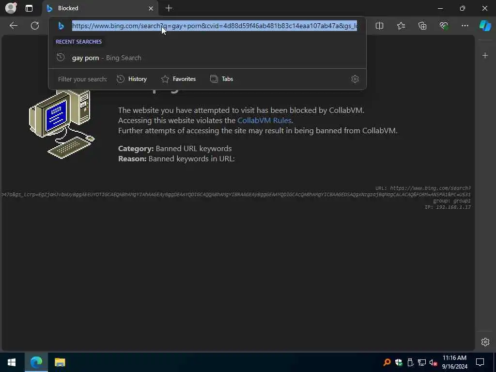Click the 'IP: 192.168.1.17' text
Viewport: 496px width, 372px height.
point(448,207)
